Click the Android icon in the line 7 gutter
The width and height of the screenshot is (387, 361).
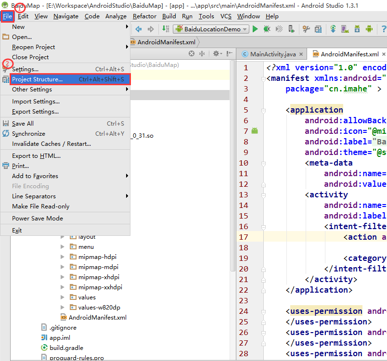(255, 131)
